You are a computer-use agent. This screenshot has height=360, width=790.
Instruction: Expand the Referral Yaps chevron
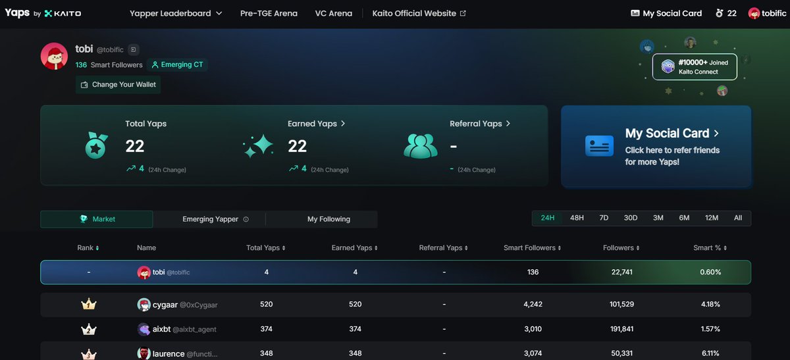pos(508,124)
